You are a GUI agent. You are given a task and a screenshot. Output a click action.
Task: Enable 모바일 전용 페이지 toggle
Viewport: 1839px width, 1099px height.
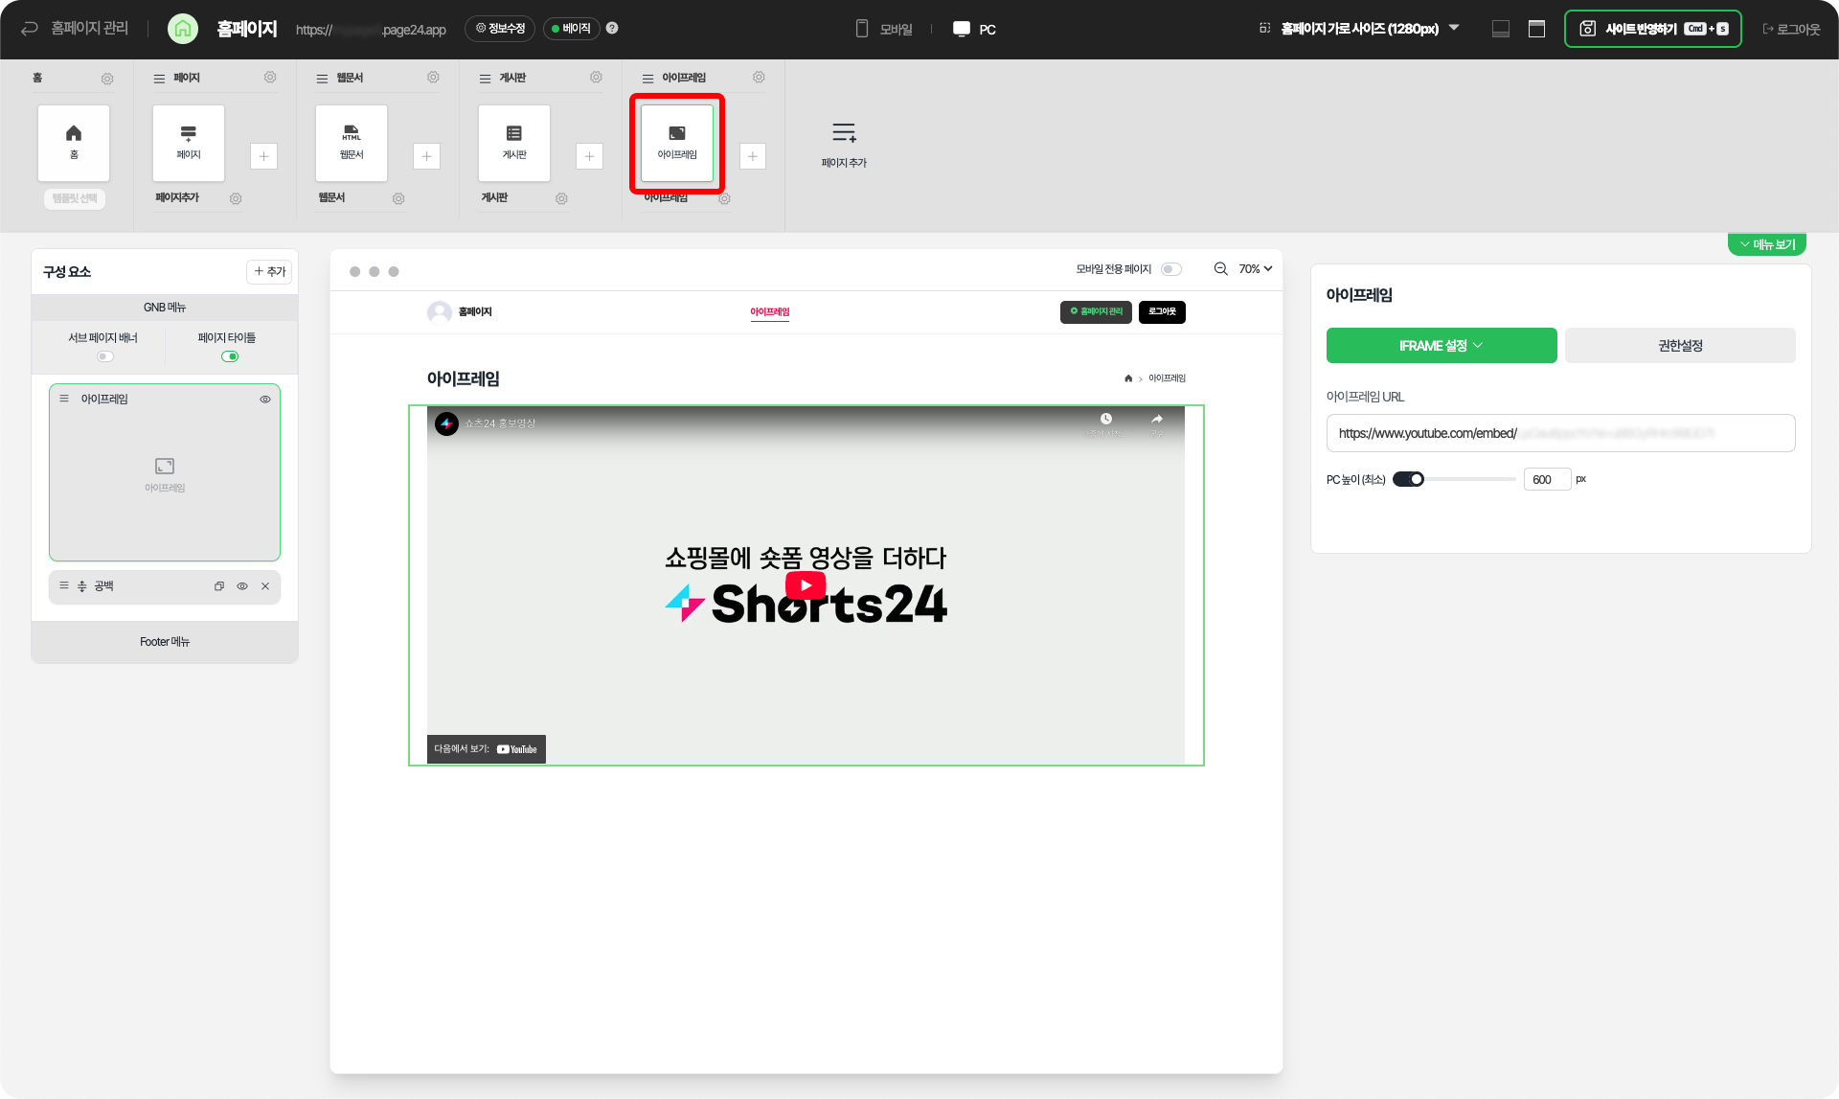point(1170,269)
